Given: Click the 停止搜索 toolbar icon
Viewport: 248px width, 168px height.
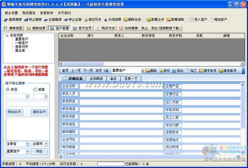Looking at the screenshot, I should 26,20.
